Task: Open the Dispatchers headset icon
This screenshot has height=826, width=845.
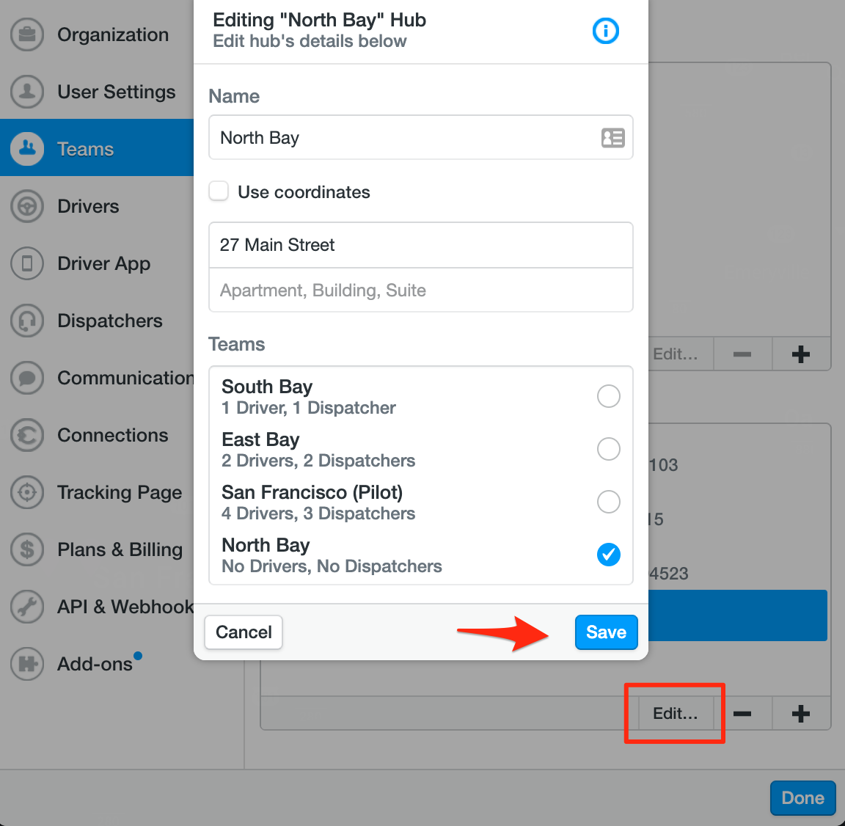Action: [x=27, y=321]
